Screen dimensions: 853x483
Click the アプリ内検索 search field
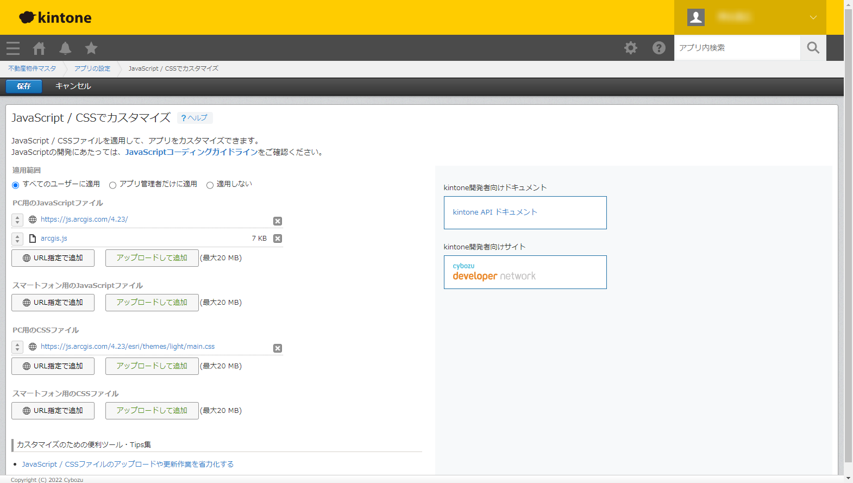[x=737, y=48]
